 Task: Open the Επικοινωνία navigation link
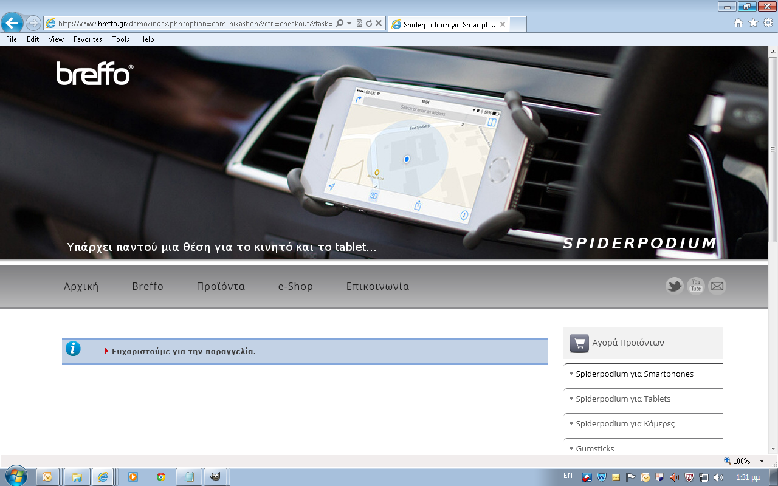pos(377,286)
